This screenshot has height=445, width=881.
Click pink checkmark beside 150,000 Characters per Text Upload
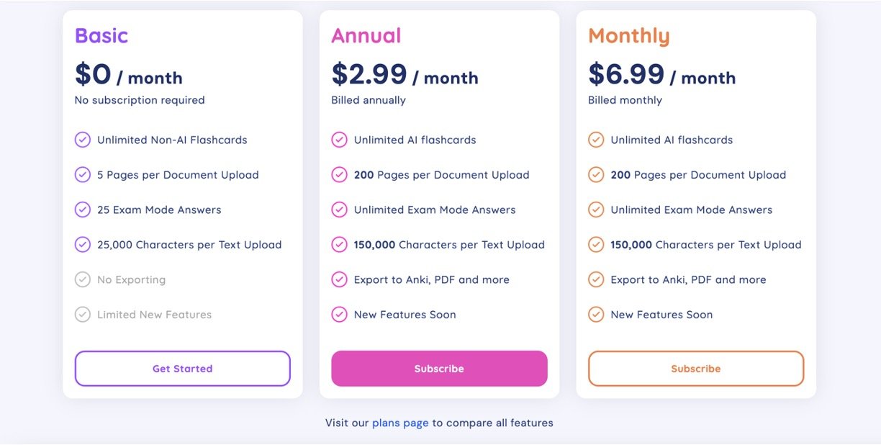(x=339, y=245)
